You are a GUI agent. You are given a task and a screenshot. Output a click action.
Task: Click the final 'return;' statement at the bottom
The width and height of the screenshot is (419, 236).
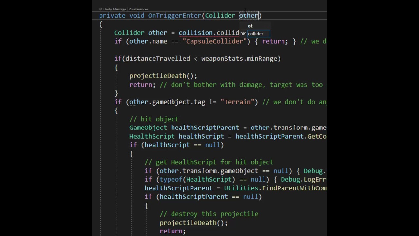click(x=173, y=231)
